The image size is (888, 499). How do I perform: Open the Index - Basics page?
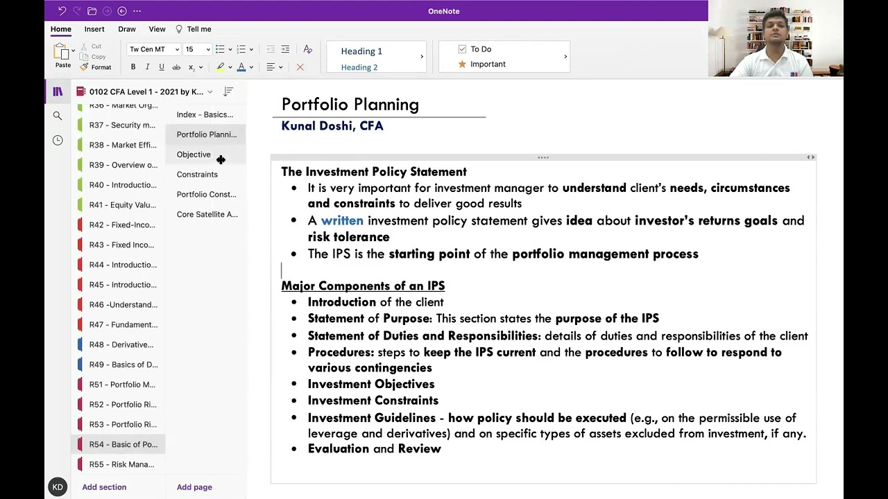pos(205,114)
